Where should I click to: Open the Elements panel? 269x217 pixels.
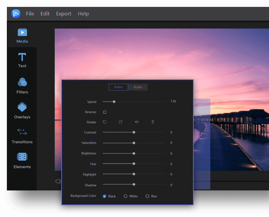click(x=22, y=160)
